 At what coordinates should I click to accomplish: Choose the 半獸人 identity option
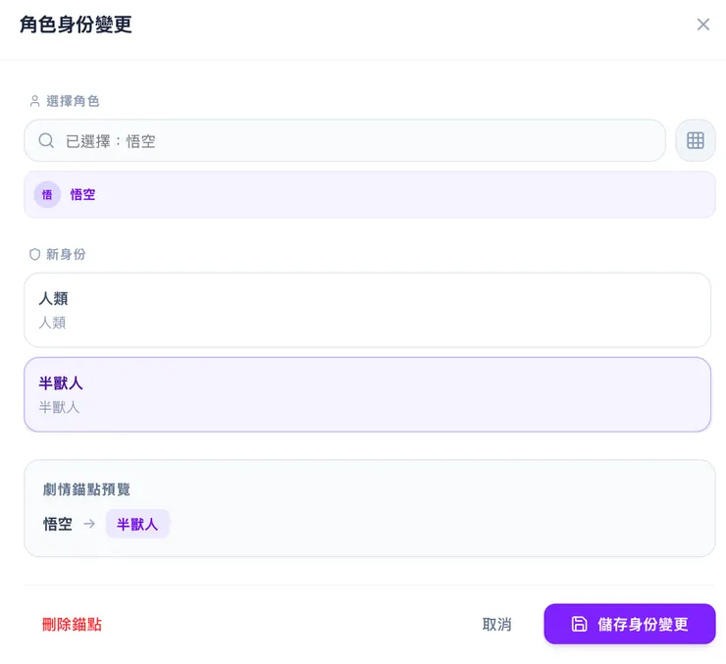[367, 394]
